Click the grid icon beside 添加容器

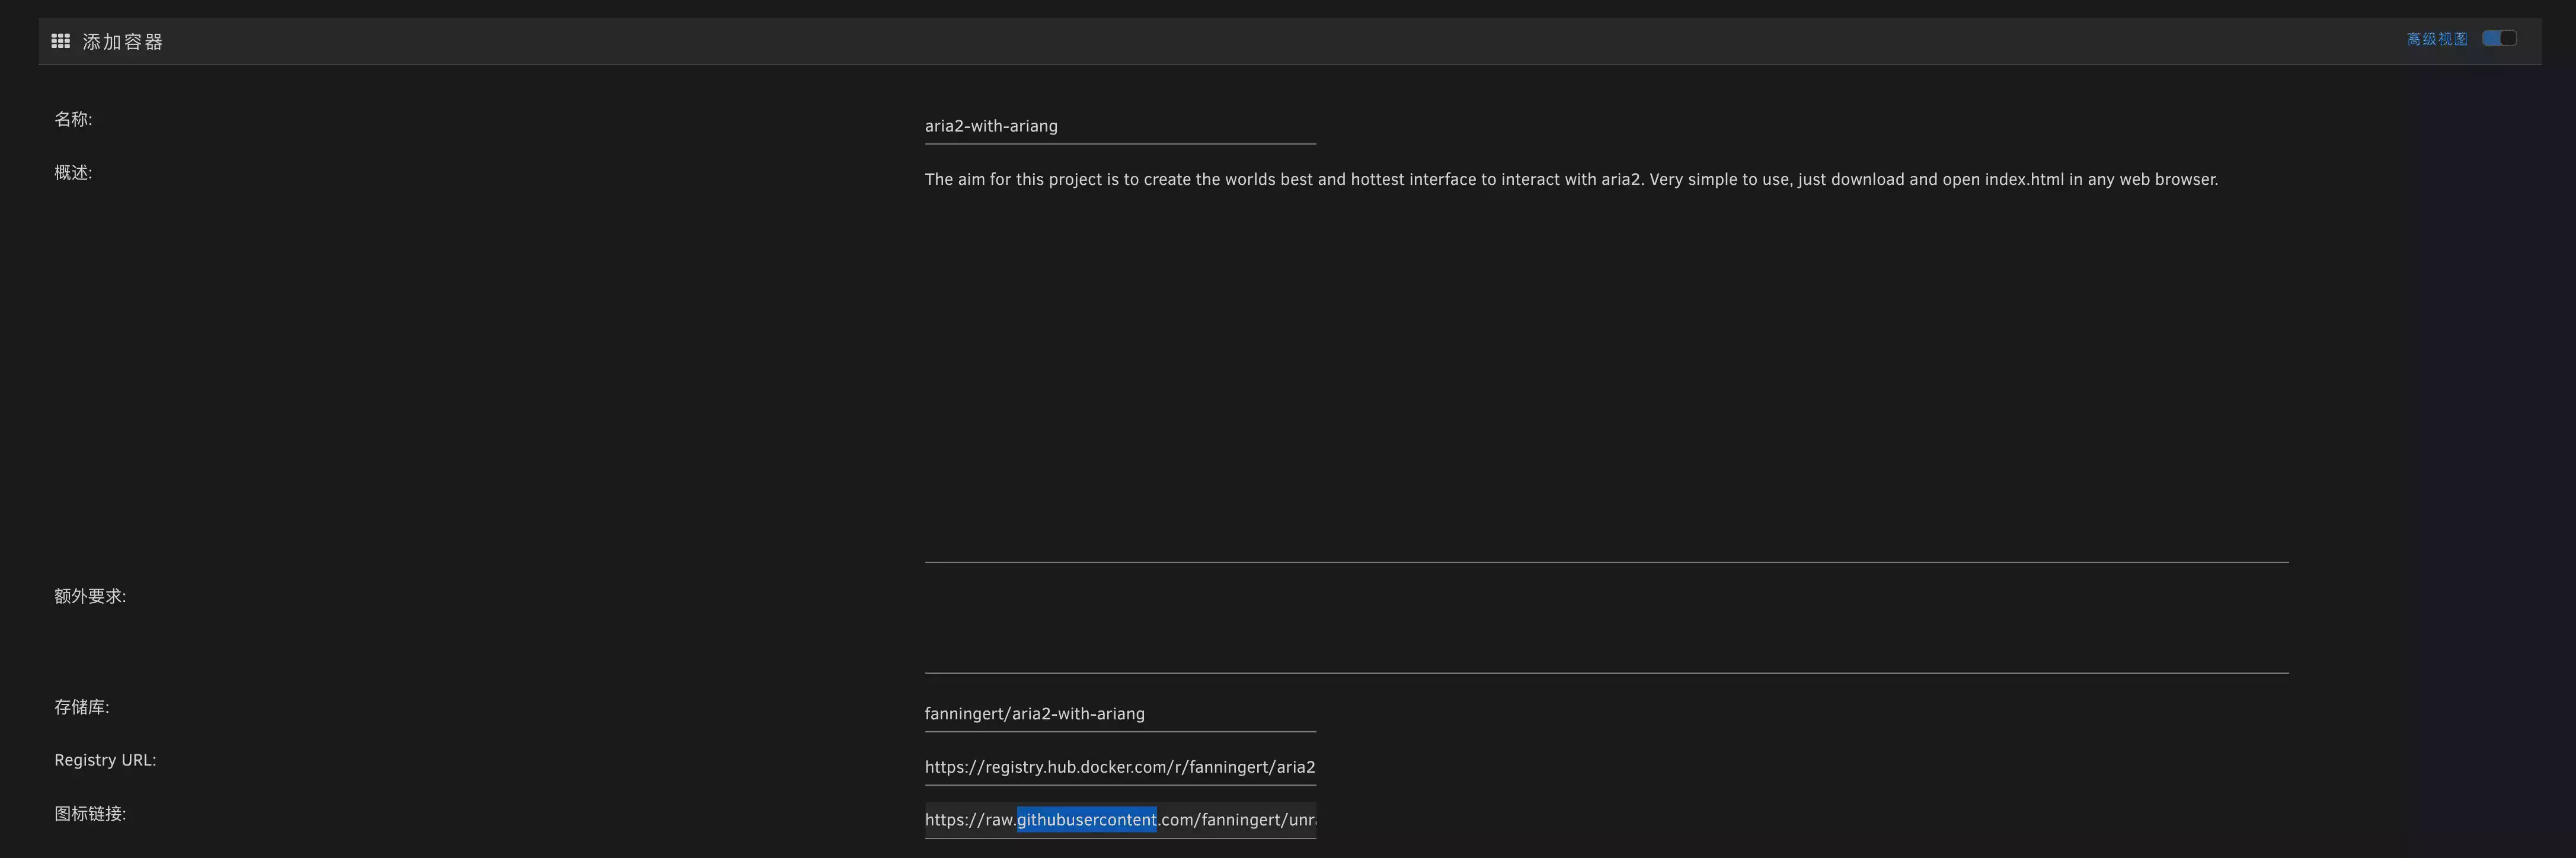[60, 41]
